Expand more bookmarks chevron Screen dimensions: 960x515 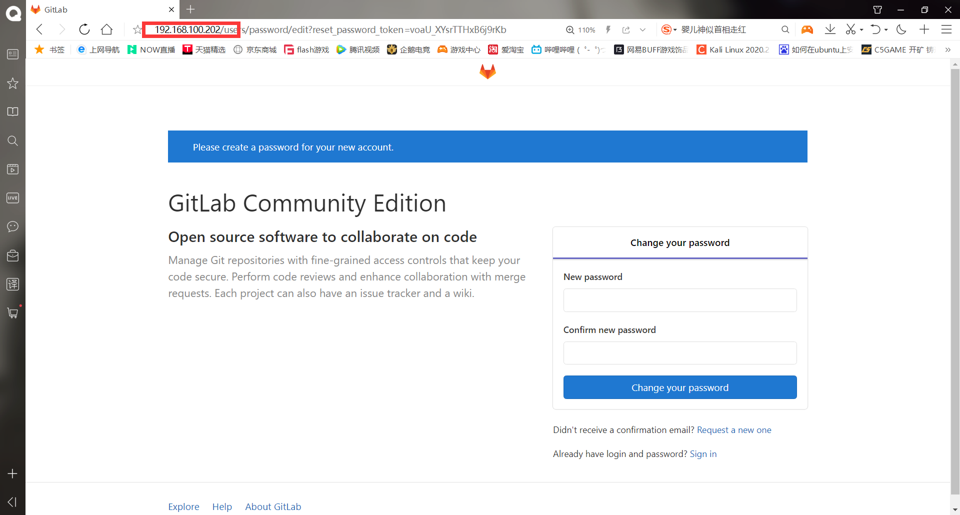947,49
